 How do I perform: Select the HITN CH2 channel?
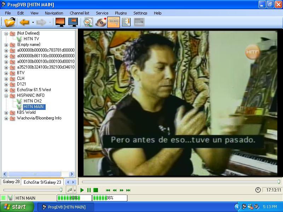pos(33,101)
